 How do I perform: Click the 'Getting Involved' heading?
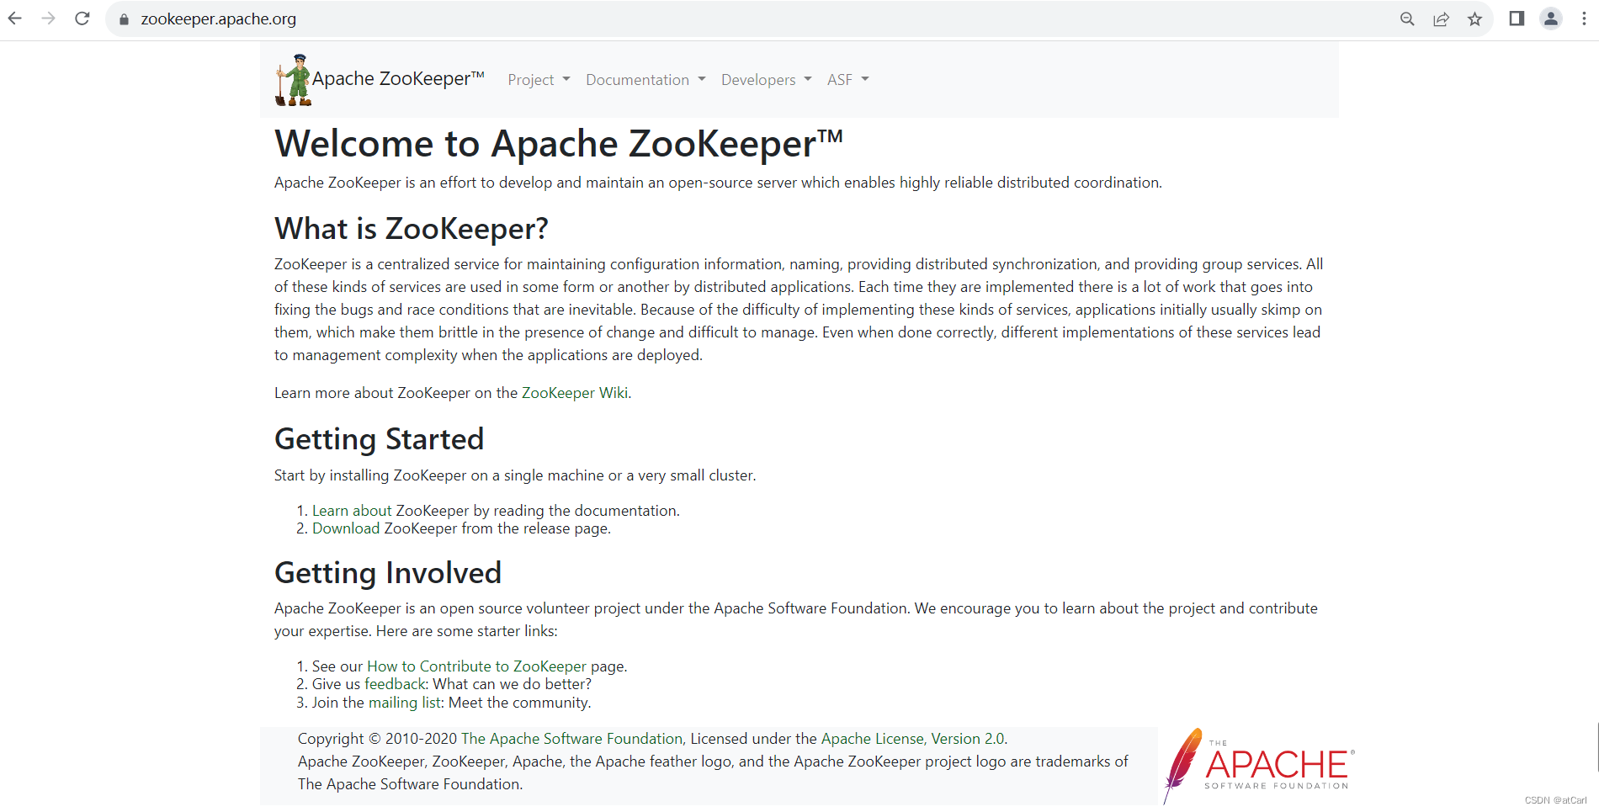click(388, 573)
